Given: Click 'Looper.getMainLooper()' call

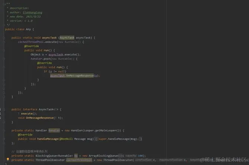Looking at the screenshot, I should (x=103, y=131).
